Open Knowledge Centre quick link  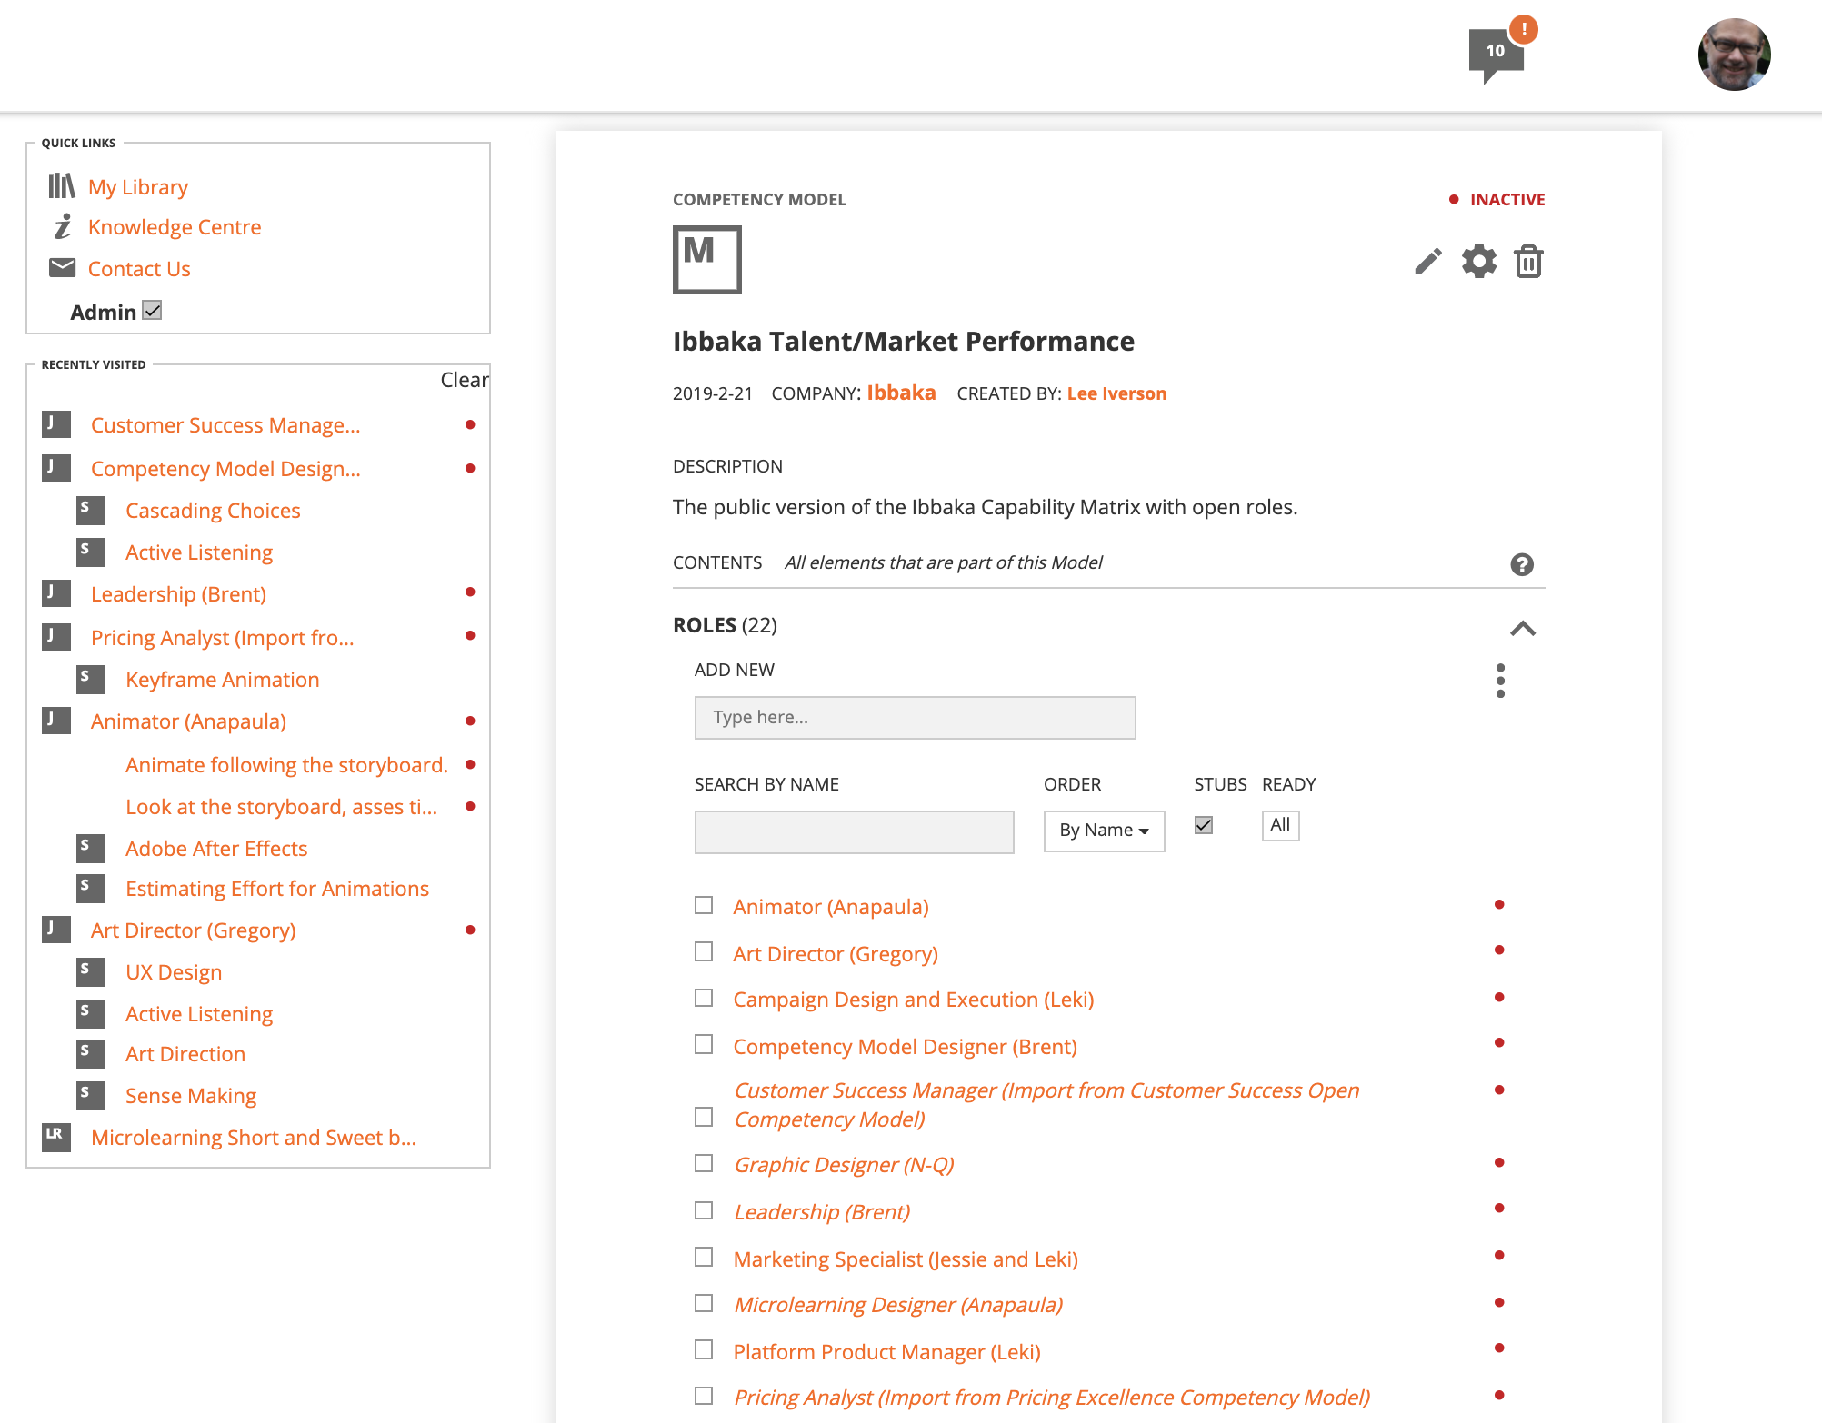coord(175,227)
